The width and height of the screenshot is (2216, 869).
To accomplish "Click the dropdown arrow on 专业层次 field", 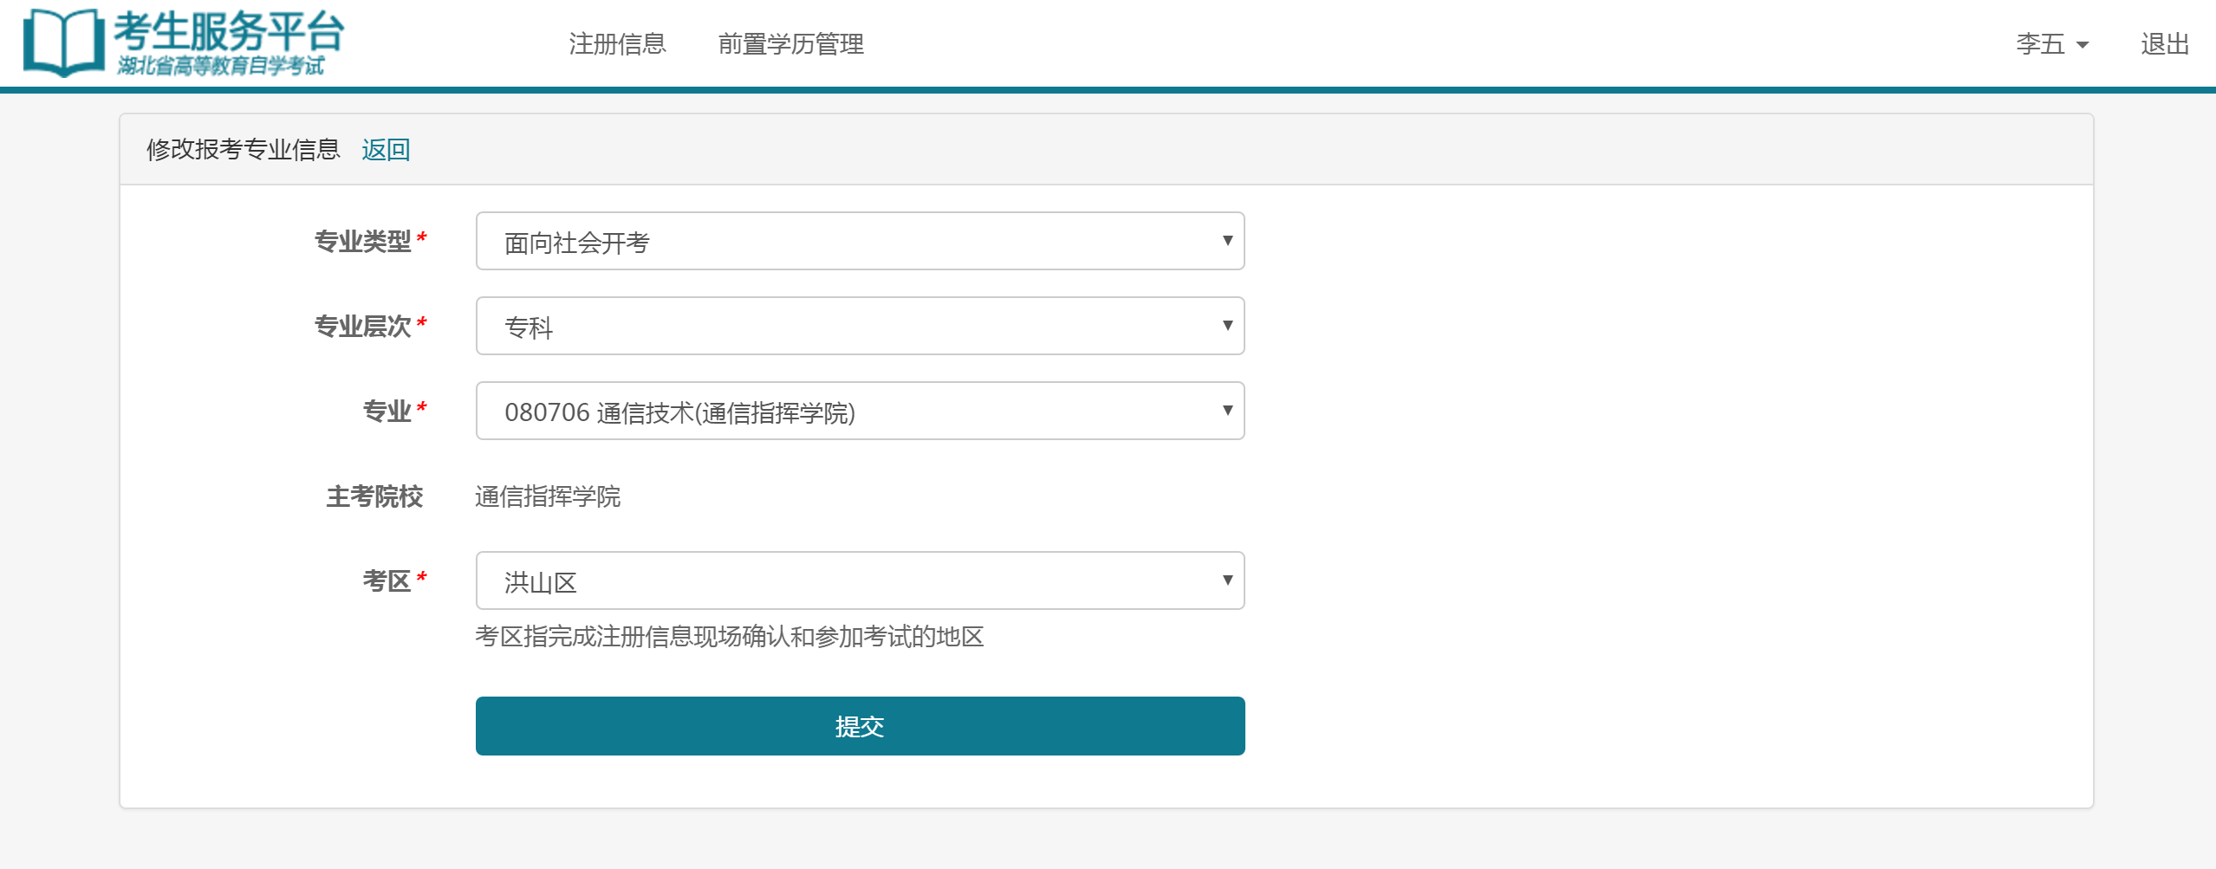I will tap(1227, 325).
